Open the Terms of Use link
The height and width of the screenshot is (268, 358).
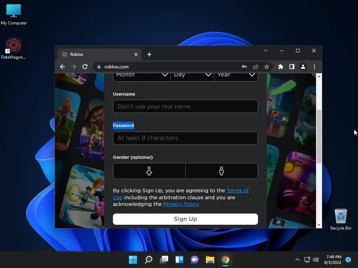[x=238, y=191]
